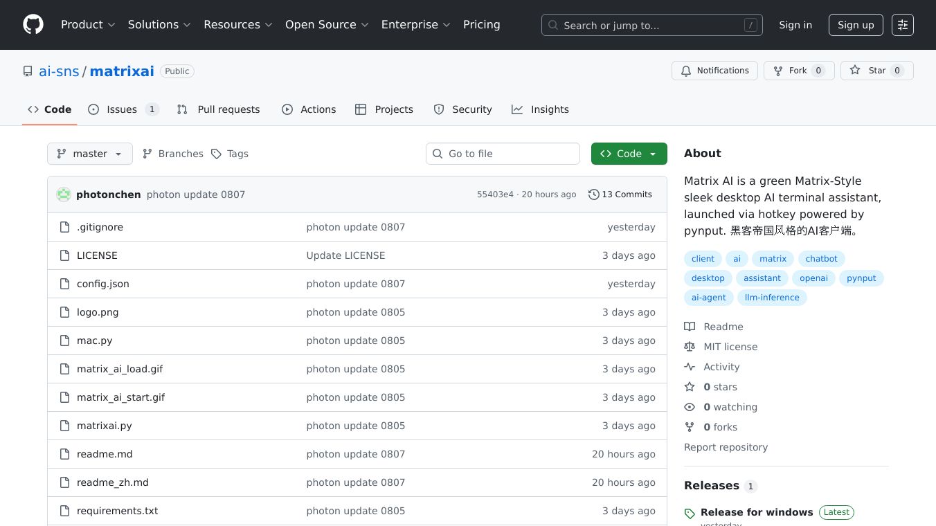Open the Tags list
The image size is (936, 526).
tap(230, 154)
